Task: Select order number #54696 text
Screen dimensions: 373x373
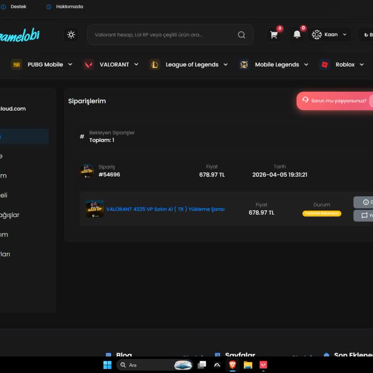Action: (x=109, y=175)
